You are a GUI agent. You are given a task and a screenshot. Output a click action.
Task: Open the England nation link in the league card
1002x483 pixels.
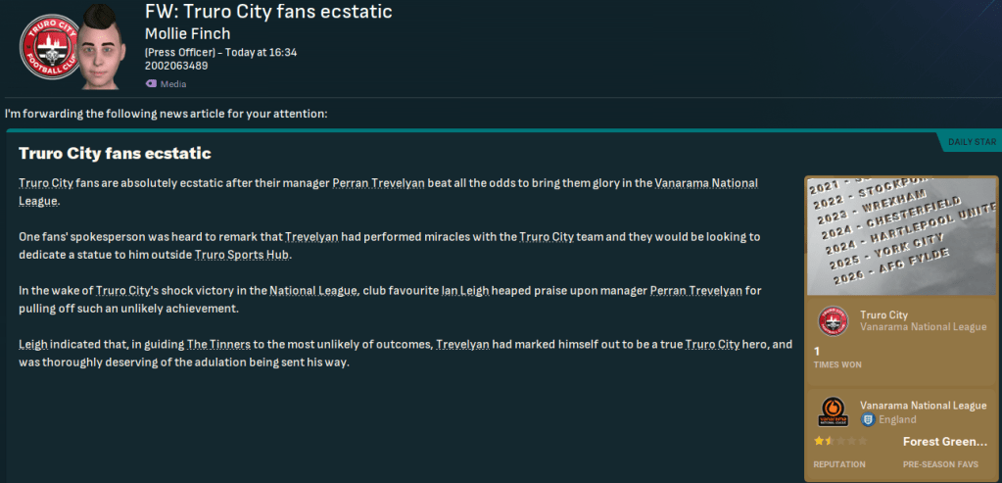click(897, 419)
